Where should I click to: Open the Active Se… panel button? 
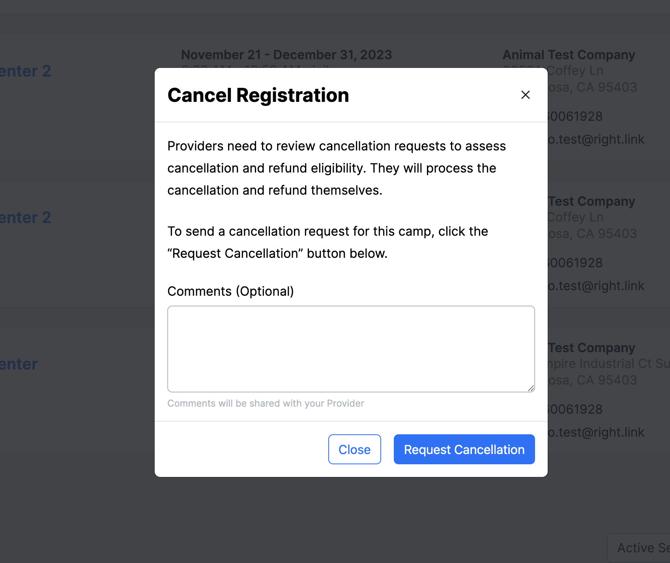click(x=639, y=548)
